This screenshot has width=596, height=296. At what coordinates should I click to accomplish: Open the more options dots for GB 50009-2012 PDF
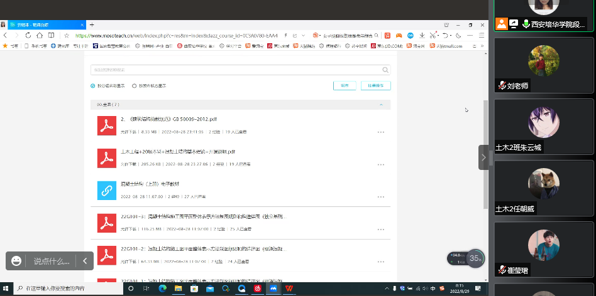(381, 132)
